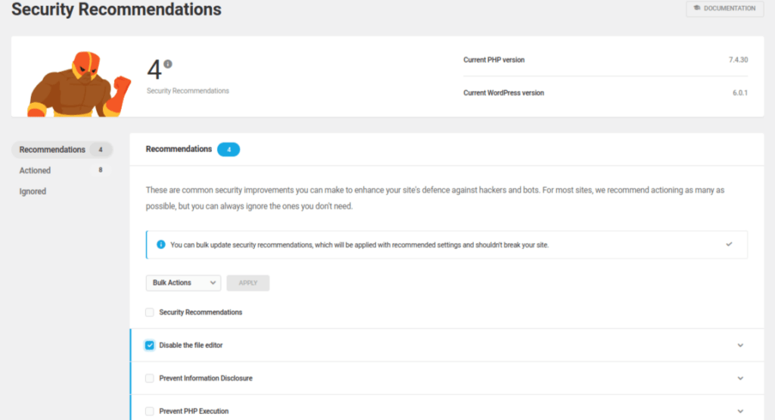Image resolution: width=775 pixels, height=420 pixels.
Task: Open the Bulk Actions dropdown
Action: (x=183, y=282)
